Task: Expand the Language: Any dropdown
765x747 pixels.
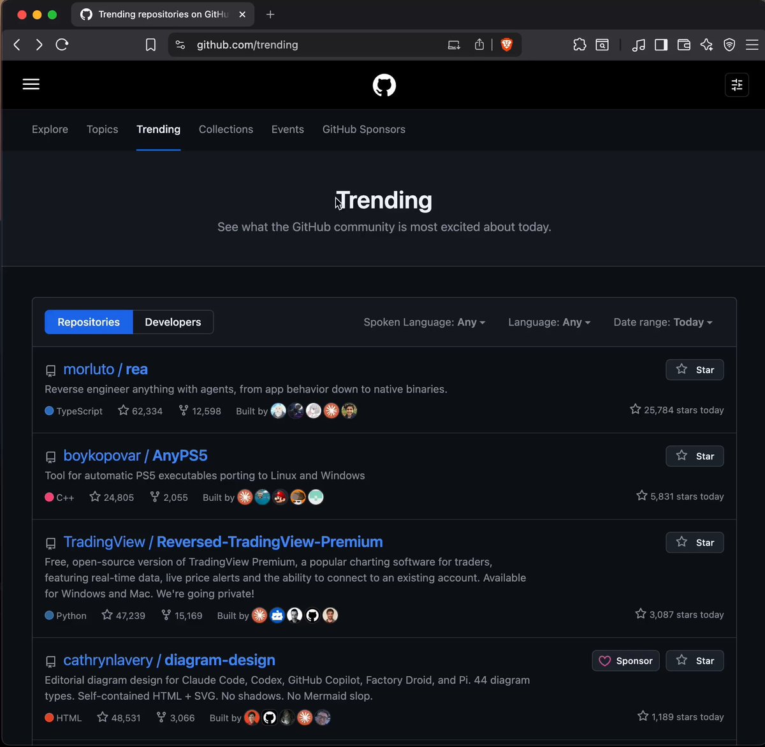Action: point(550,322)
